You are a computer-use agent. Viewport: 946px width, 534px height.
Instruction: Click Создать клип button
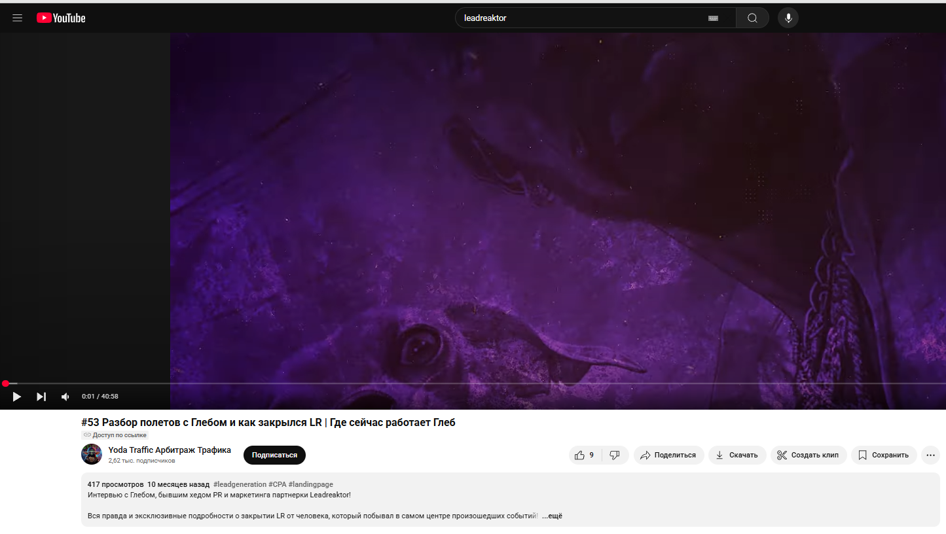click(x=809, y=455)
